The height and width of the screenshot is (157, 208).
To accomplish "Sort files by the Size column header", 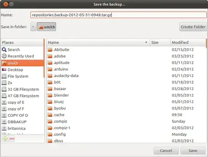I will pos(160,42).
